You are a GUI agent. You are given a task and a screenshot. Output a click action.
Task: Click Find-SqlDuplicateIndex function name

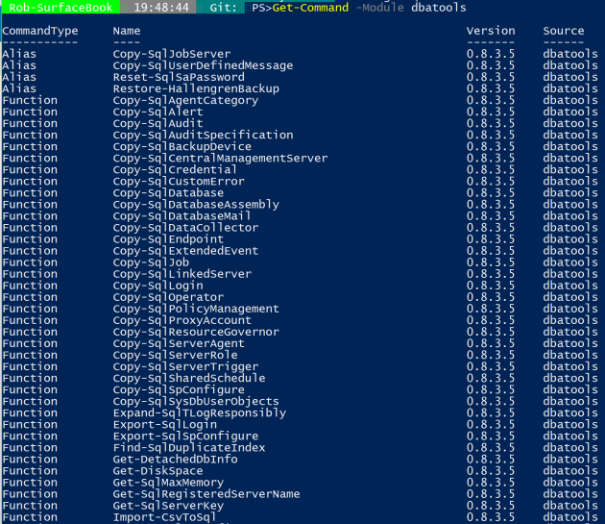point(189,448)
